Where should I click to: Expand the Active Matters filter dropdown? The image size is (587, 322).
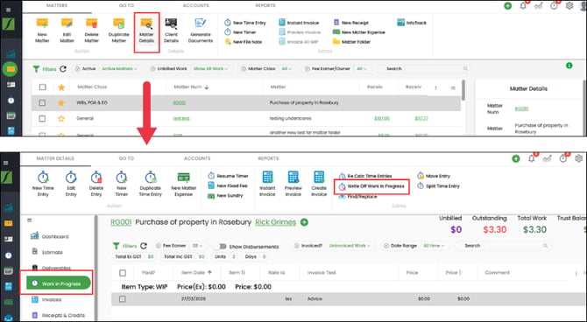pos(119,69)
